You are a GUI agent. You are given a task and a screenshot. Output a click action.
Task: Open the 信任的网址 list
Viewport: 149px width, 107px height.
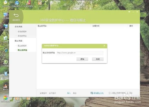(22, 36)
